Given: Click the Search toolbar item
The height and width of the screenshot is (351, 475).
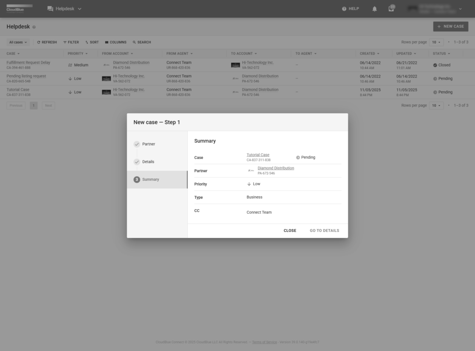Looking at the screenshot, I should click(x=141, y=42).
